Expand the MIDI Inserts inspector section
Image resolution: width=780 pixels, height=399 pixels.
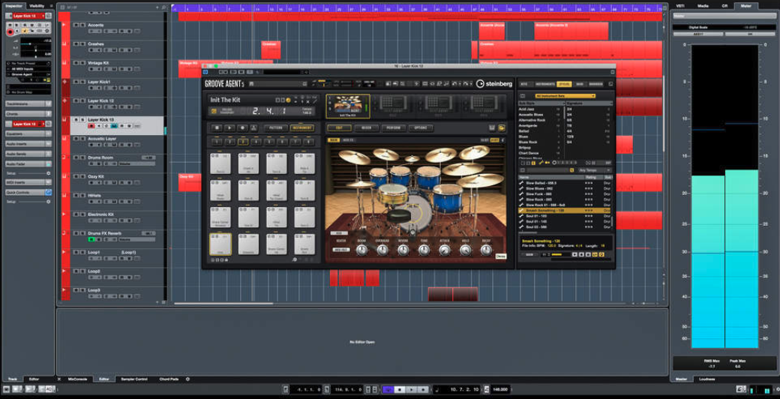(x=28, y=182)
